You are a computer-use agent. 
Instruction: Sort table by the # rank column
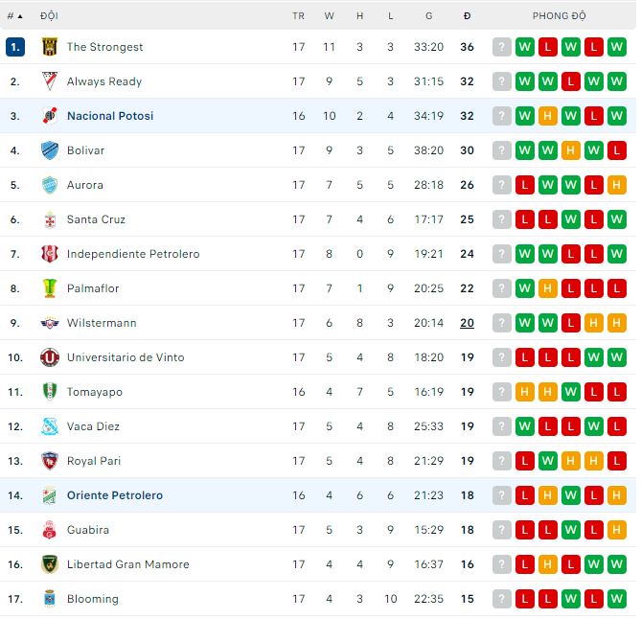tap(14, 16)
